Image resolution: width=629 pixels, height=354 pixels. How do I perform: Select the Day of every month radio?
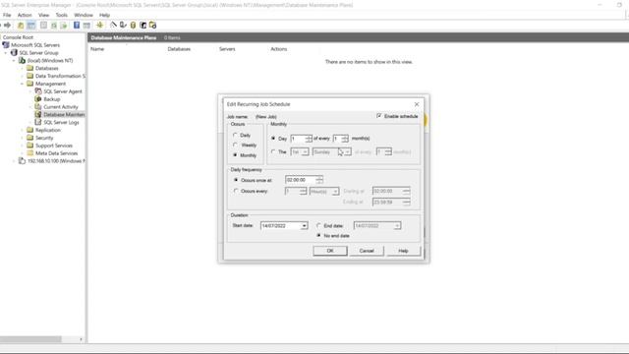pos(273,138)
